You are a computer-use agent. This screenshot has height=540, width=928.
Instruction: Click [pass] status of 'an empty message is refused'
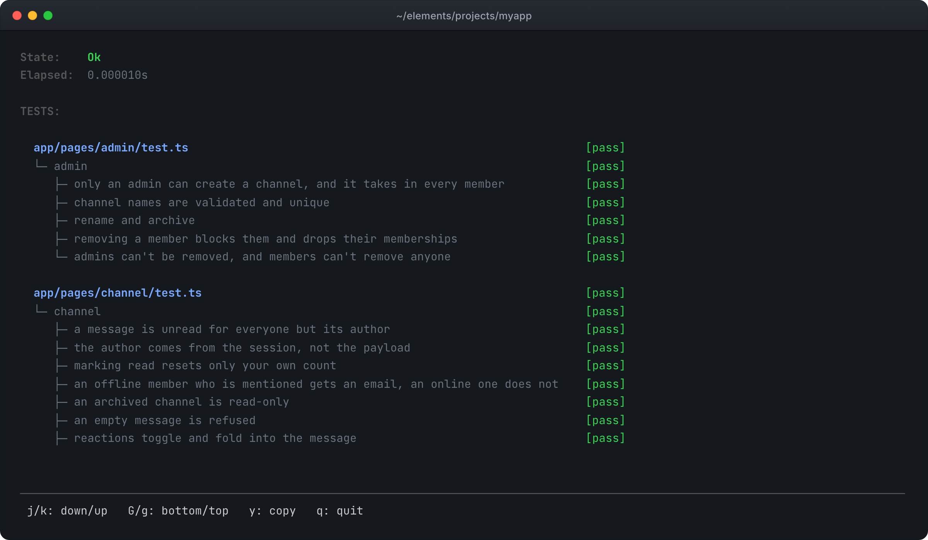tap(606, 420)
